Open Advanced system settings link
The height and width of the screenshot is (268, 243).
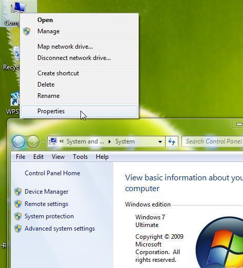tap(59, 229)
